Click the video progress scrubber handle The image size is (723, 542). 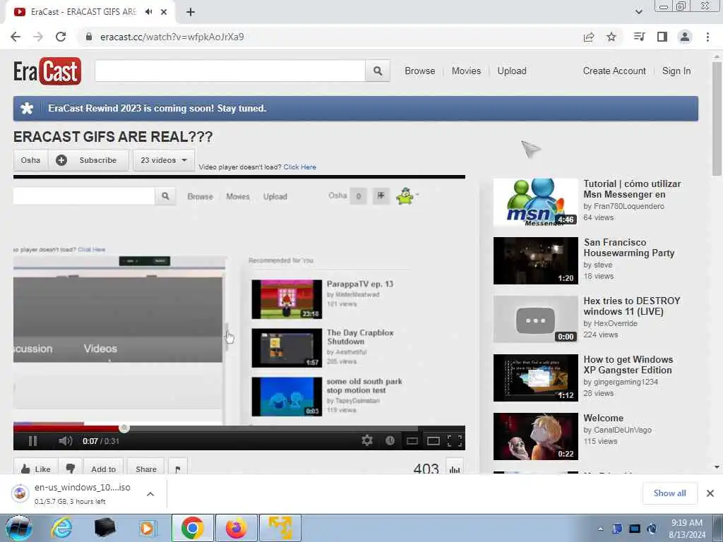click(x=124, y=428)
